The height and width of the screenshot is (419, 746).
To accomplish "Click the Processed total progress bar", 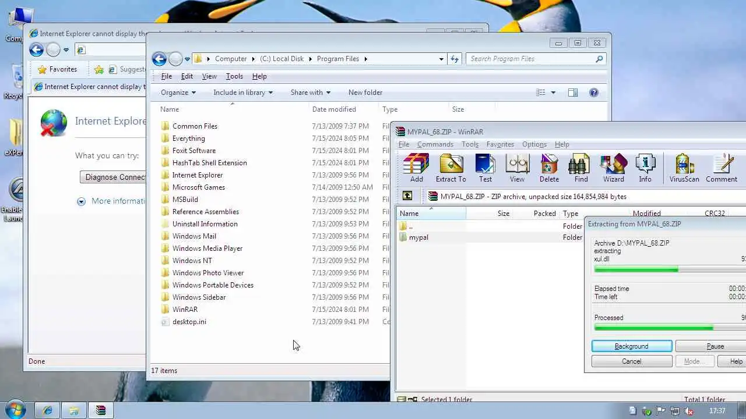I will coord(670,328).
